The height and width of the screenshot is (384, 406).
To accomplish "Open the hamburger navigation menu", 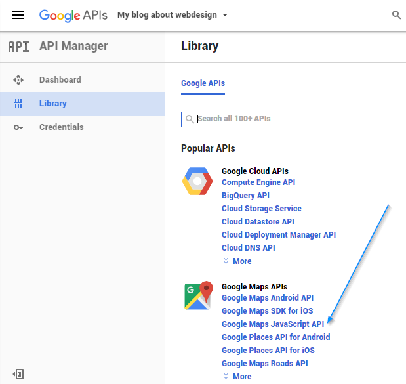I will [18, 15].
